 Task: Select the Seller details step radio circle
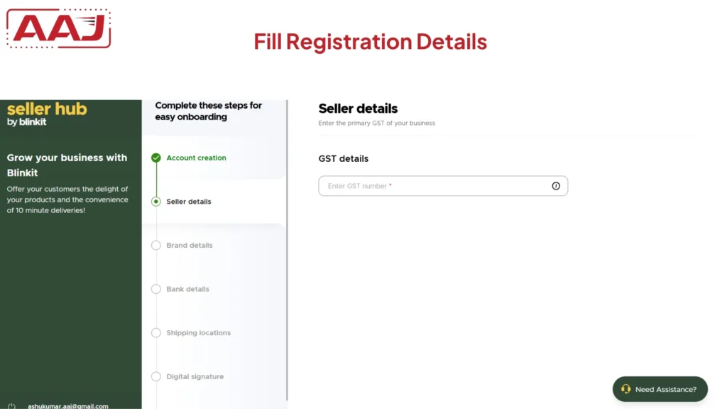[x=156, y=202]
